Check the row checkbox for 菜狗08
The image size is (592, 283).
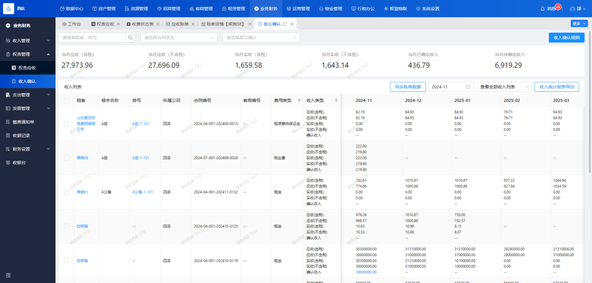tap(67, 158)
